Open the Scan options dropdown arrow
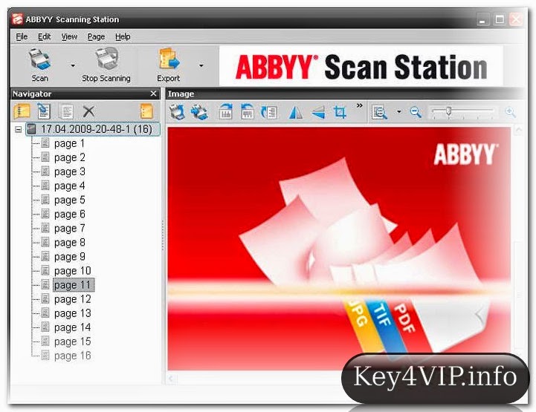The image size is (536, 412). [x=73, y=65]
